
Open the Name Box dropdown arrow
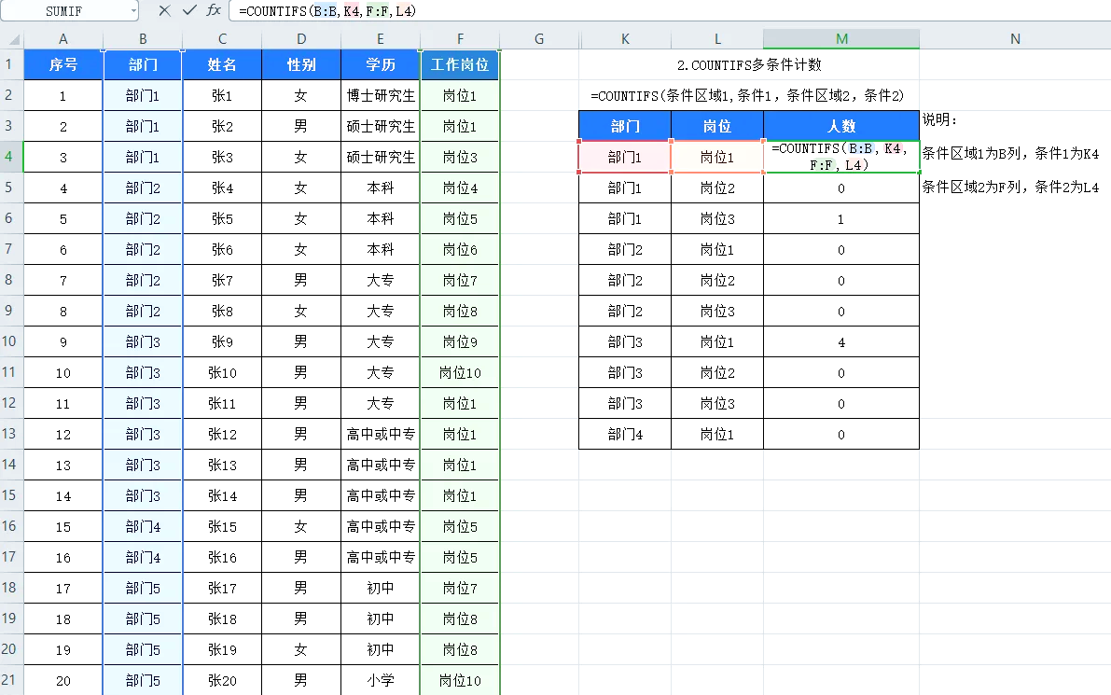pos(134,10)
